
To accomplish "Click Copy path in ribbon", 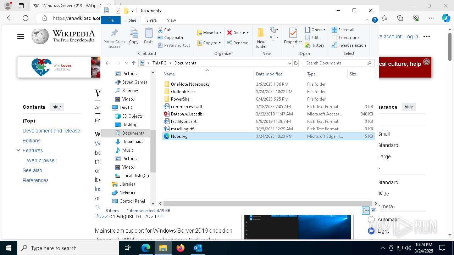I will 170,38.
